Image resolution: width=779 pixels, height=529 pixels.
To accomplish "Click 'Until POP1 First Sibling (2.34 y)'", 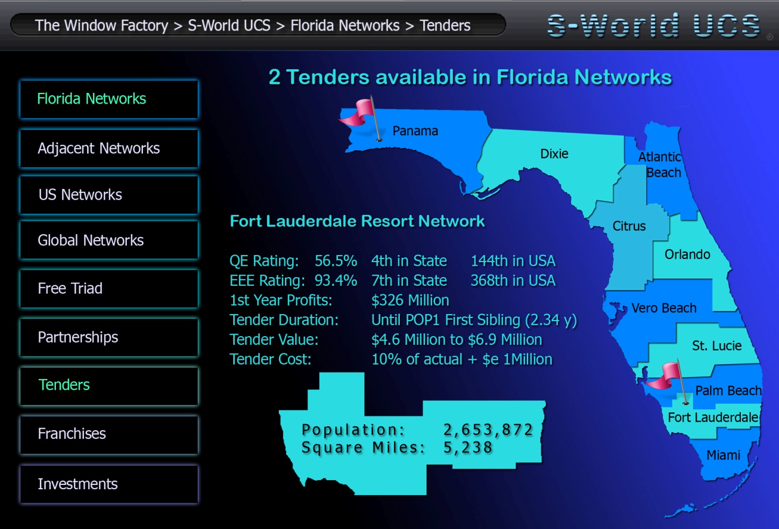I will [x=474, y=320].
